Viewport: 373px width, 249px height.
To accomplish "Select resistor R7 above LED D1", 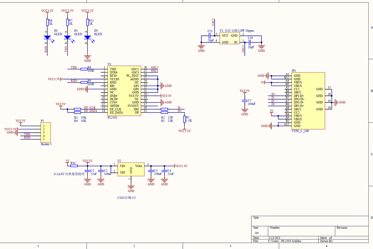I will [x=68, y=22].
